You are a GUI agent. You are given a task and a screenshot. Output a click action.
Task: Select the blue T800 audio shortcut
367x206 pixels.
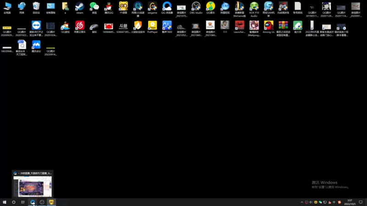(167, 27)
